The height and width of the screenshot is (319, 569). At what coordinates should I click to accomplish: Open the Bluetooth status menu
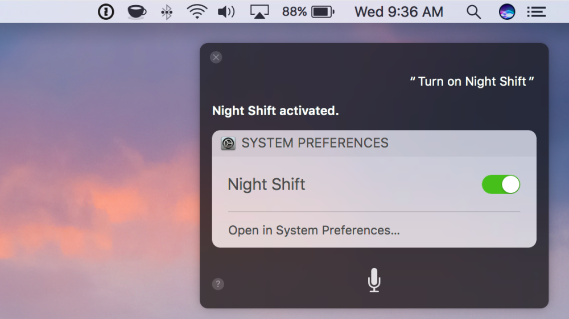pos(167,12)
